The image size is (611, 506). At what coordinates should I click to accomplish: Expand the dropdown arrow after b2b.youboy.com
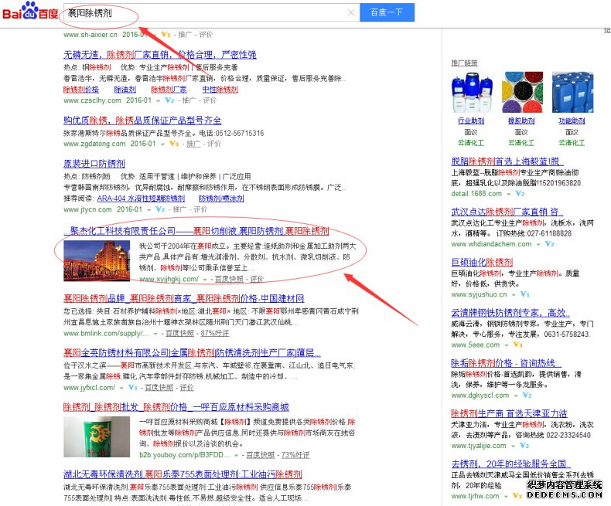[237, 456]
